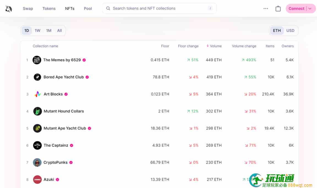This screenshot has width=317, height=188.
Task: Open the three-dots more menu
Action: (266, 8)
